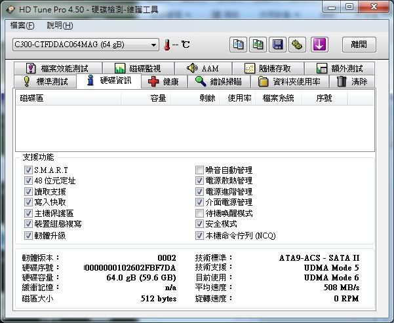Click the sector size 512 bytes
Viewport: 394px width, 323px height.
click(159, 299)
